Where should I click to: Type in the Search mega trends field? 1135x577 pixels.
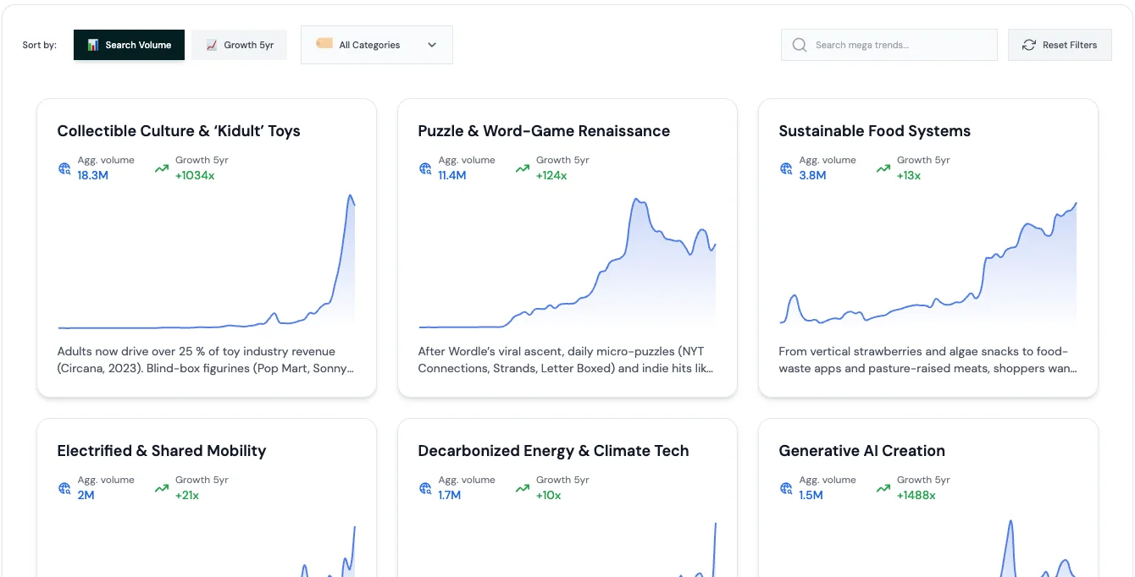(898, 45)
